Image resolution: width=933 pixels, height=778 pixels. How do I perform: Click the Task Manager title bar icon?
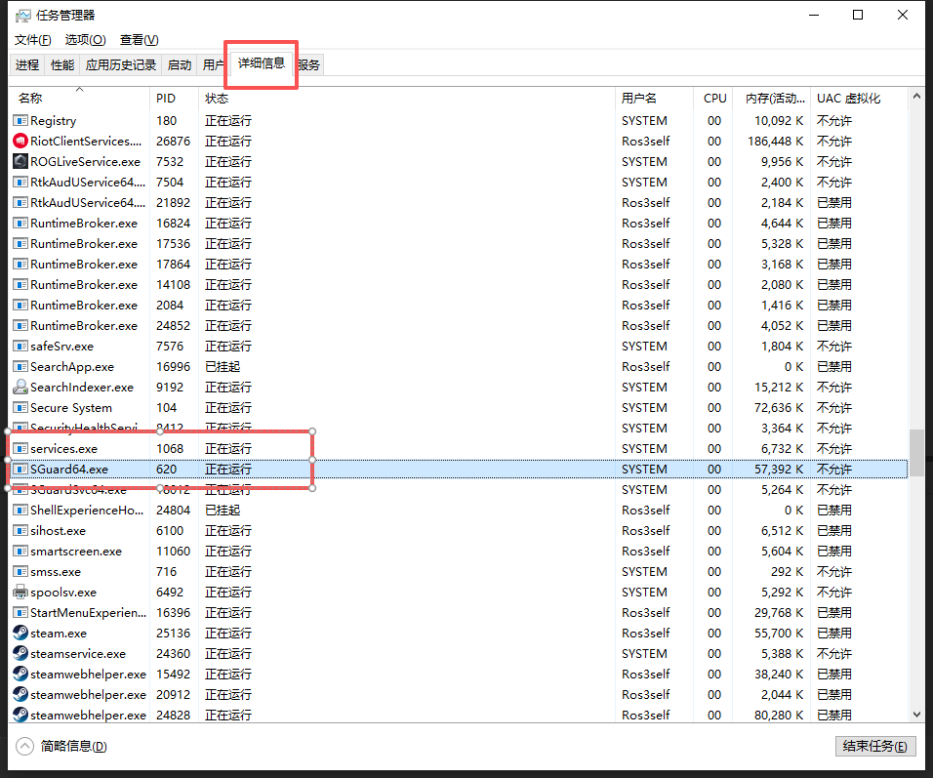pyautogui.click(x=20, y=16)
